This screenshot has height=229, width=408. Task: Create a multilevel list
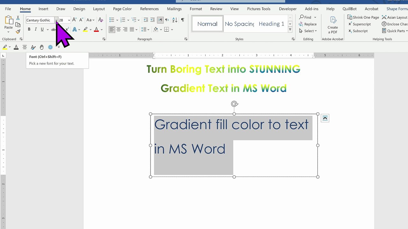click(134, 20)
